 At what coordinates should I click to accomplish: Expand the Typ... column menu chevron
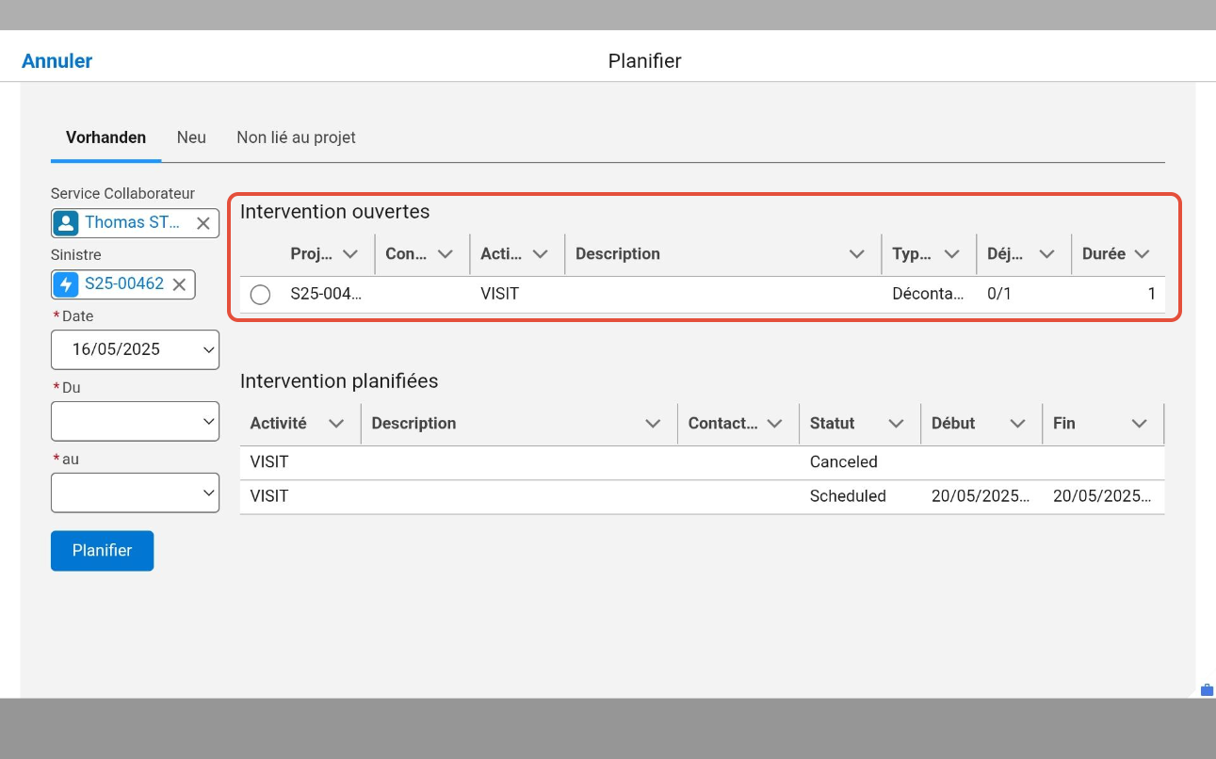952,254
